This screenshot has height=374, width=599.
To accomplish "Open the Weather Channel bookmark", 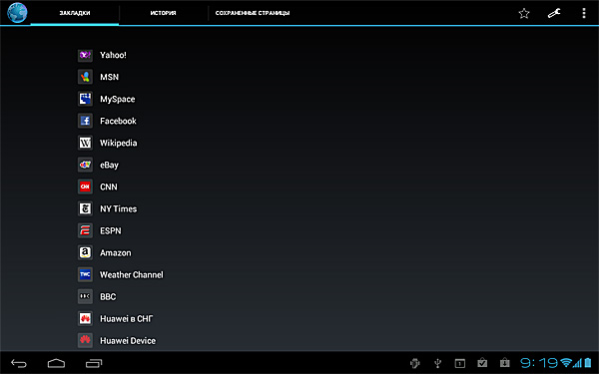I will [x=132, y=275].
